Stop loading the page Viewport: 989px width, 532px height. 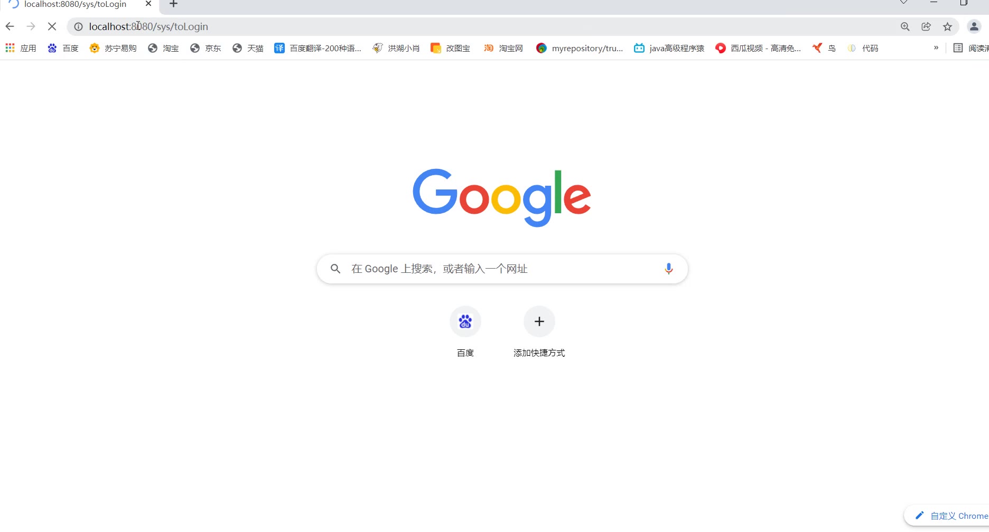52,26
